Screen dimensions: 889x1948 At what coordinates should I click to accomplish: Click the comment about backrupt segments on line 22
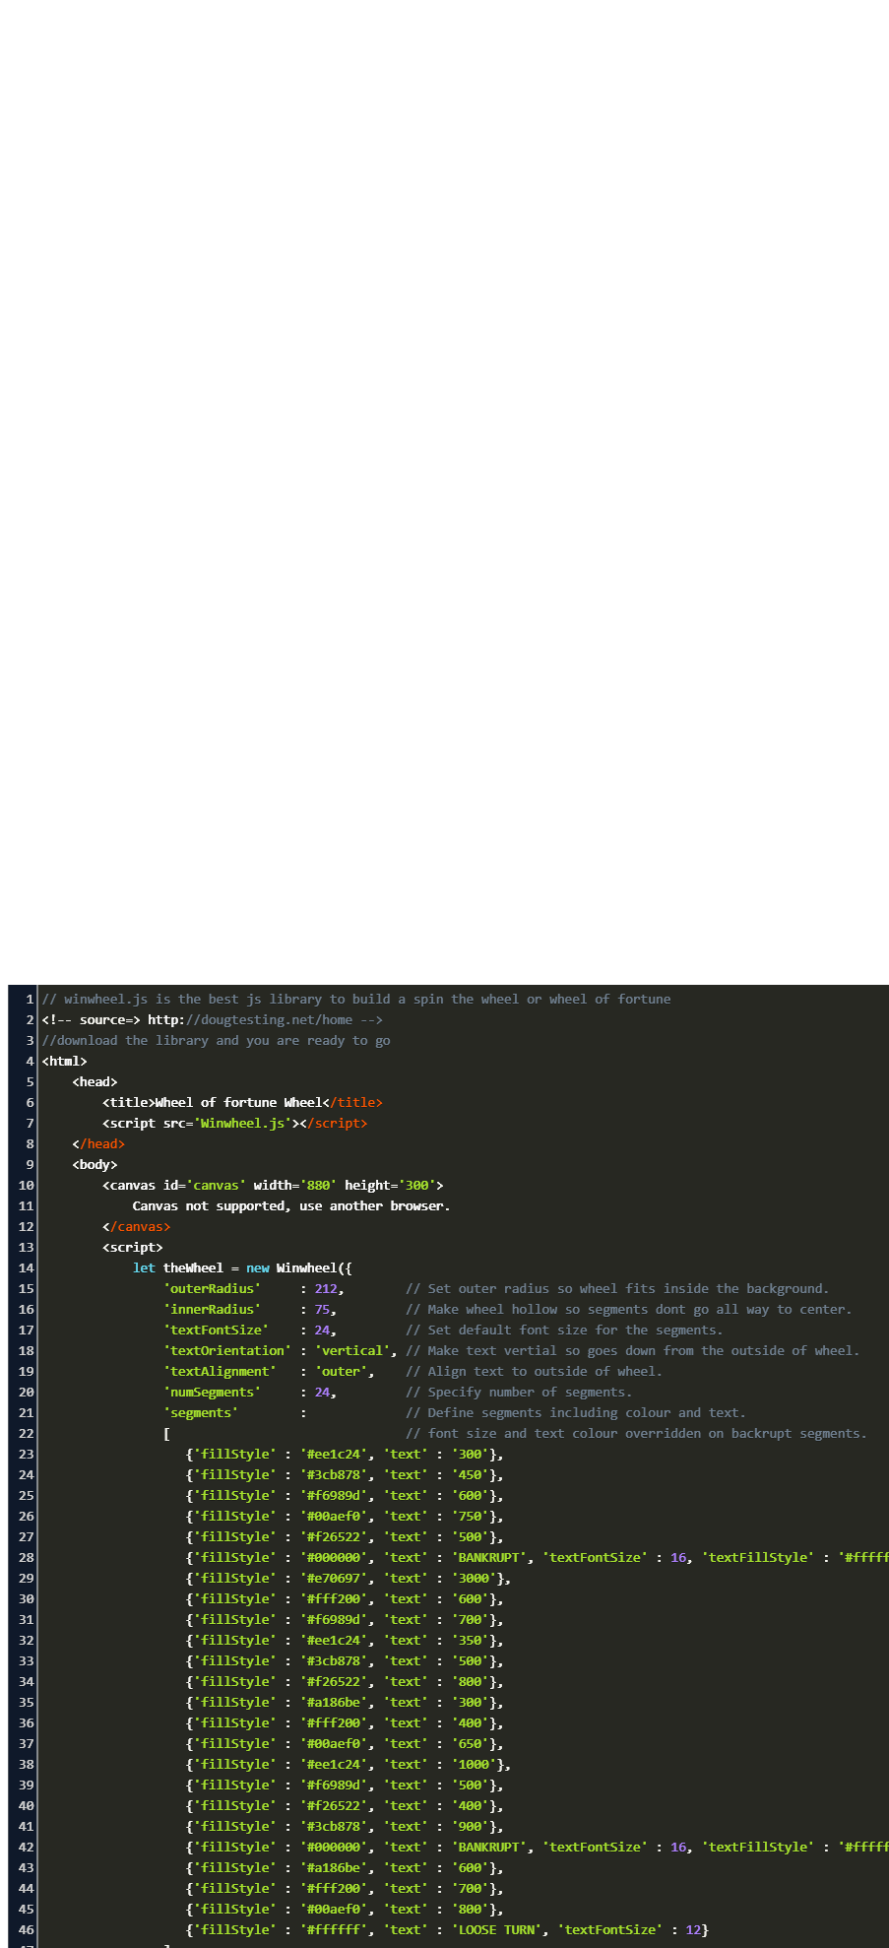[x=637, y=1433]
